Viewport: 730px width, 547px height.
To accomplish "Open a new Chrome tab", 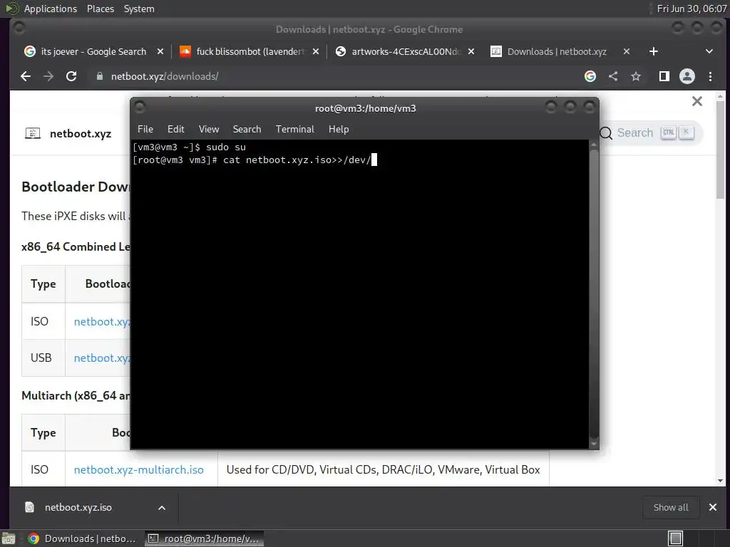I will pos(653,51).
